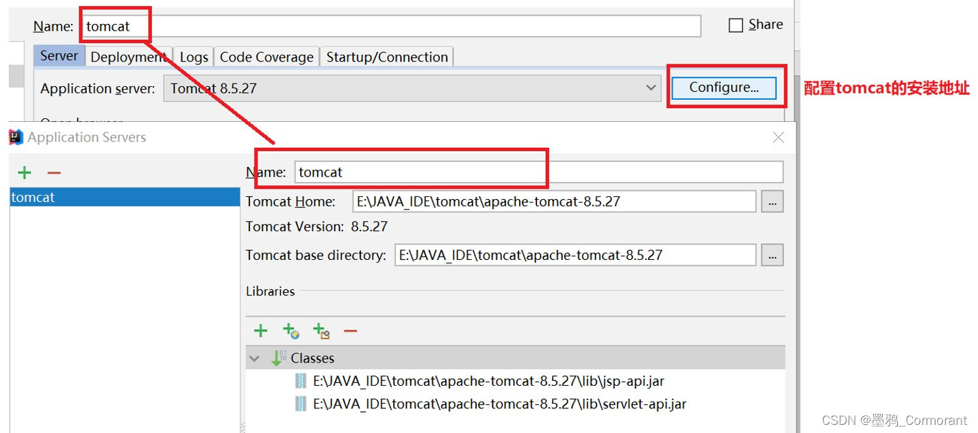This screenshot has width=978, height=433.
Task: Remove library with red minus in Libraries toolbar
Action: (x=351, y=331)
